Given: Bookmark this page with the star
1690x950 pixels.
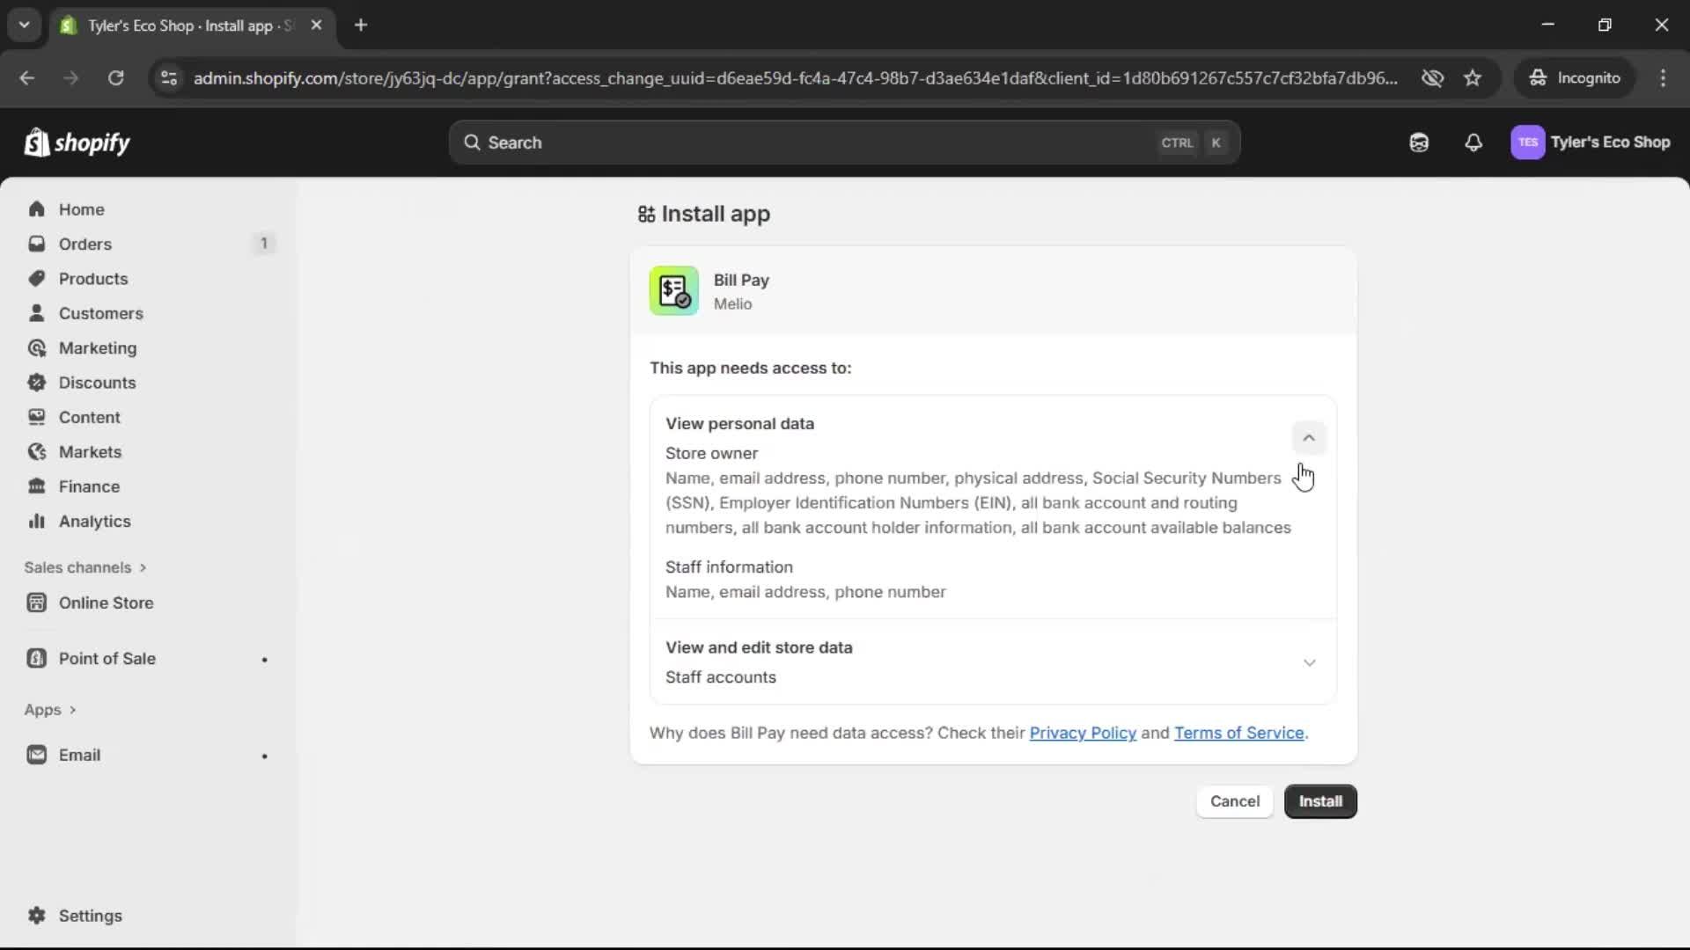Looking at the screenshot, I should (x=1473, y=77).
